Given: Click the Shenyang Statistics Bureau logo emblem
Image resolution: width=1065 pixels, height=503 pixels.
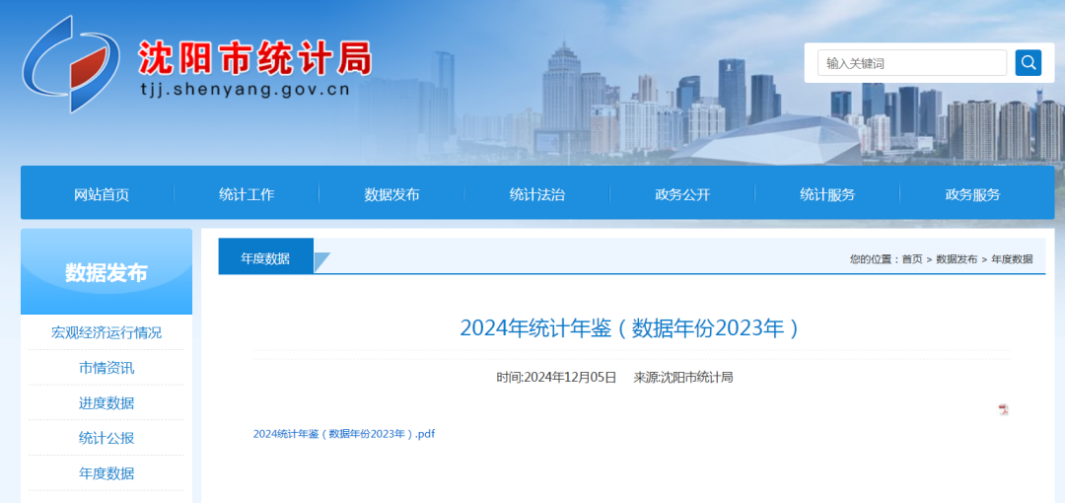Looking at the screenshot, I should (71, 64).
